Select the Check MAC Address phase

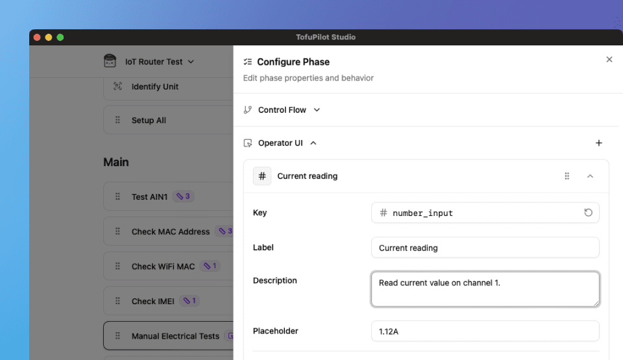(170, 232)
